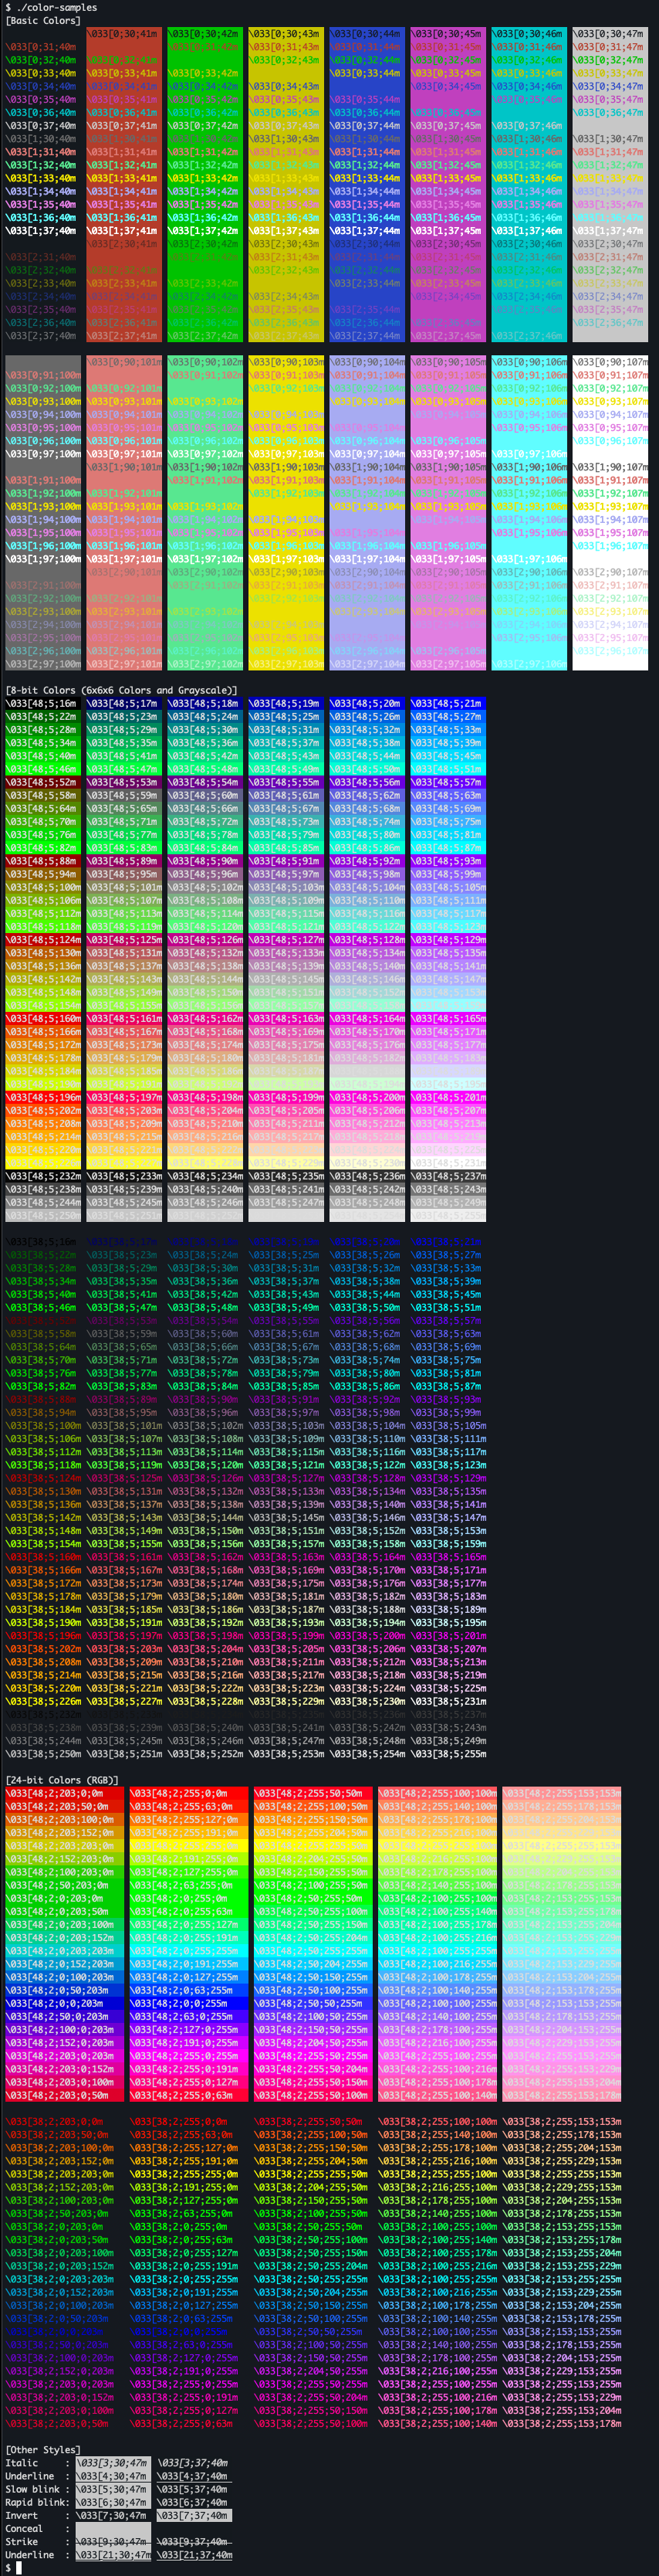Click the red sample \033[48;5;124m

coord(43,939)
